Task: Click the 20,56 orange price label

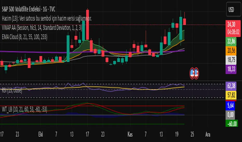Action: (x=231, y=51)
